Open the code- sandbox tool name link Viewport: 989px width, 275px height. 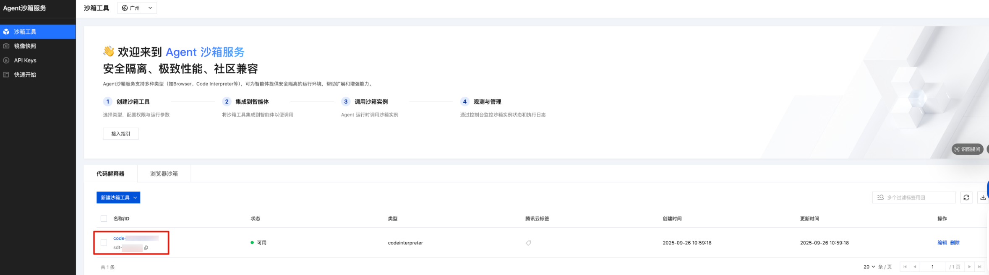[136, 238]
